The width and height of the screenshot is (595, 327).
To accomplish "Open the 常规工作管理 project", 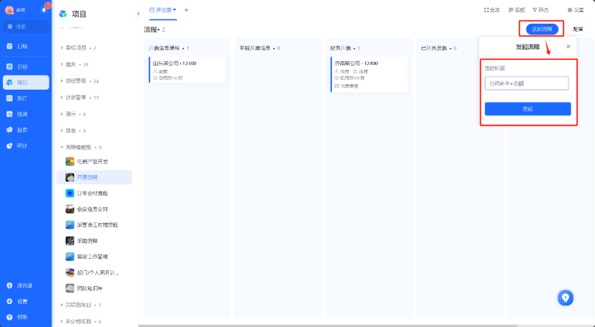I will (94, 257).
